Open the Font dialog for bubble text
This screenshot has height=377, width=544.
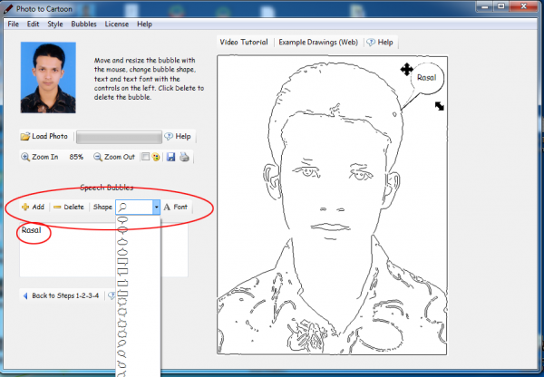(x=176, y=207)
